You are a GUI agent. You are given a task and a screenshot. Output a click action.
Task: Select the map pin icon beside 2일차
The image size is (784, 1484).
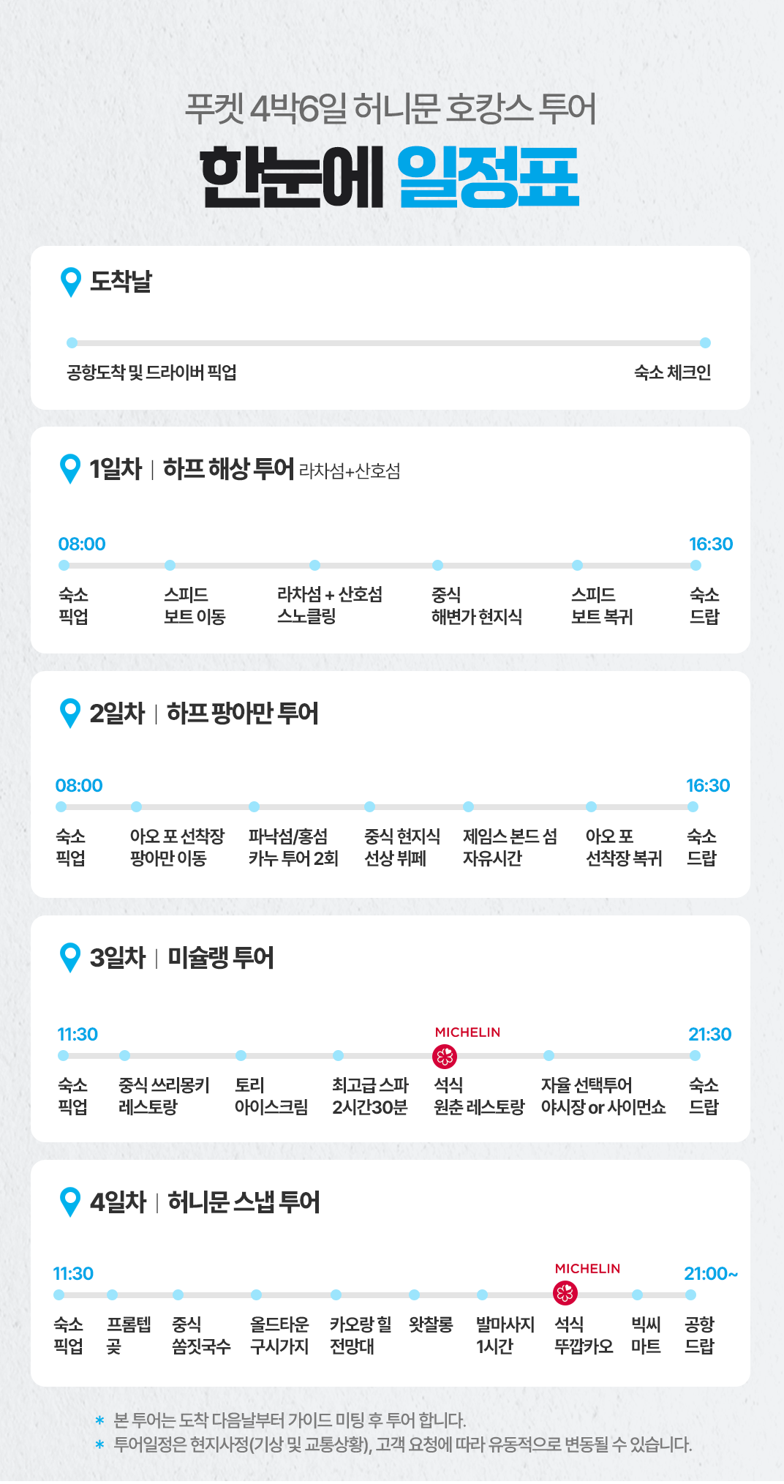(70, 713)
